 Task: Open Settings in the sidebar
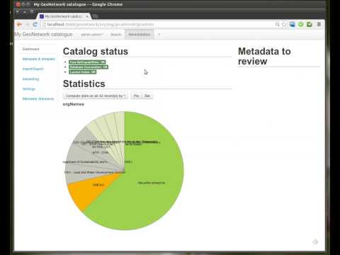click(29, 89)
